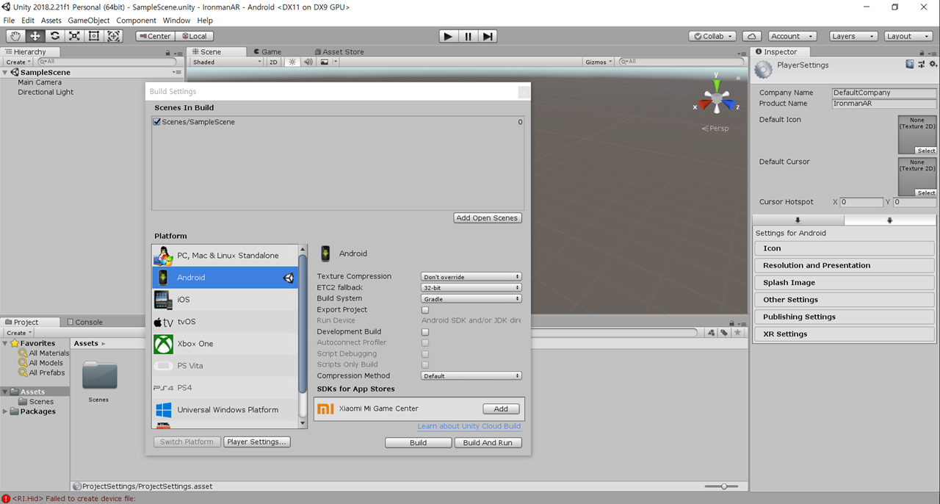940x504 pixels.
Task: Uncheck Scenes/SampleScene in build list
Action: coord(157,122)
